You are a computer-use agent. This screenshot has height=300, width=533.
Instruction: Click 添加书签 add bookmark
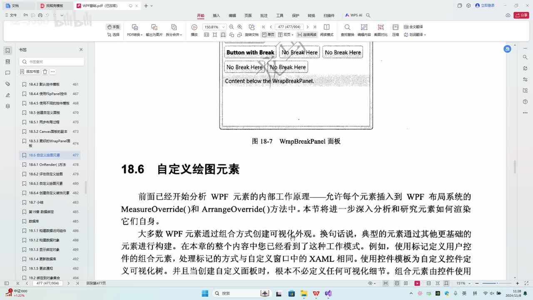30,72
